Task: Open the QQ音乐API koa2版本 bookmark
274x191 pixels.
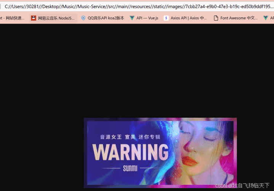Action: pos(103,18)
